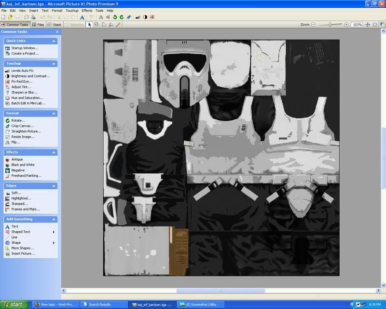This screenshot has width=386, height=309.
Task: Click the Rotate counterclockwise green arrow icon
Action: click(115, 17)
